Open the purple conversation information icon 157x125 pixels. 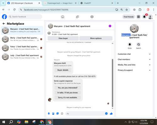[x=110, y=26]
